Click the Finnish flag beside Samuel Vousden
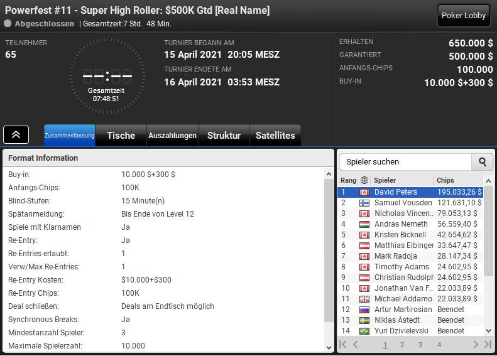 pyautogui.click(x=364, y=203)
